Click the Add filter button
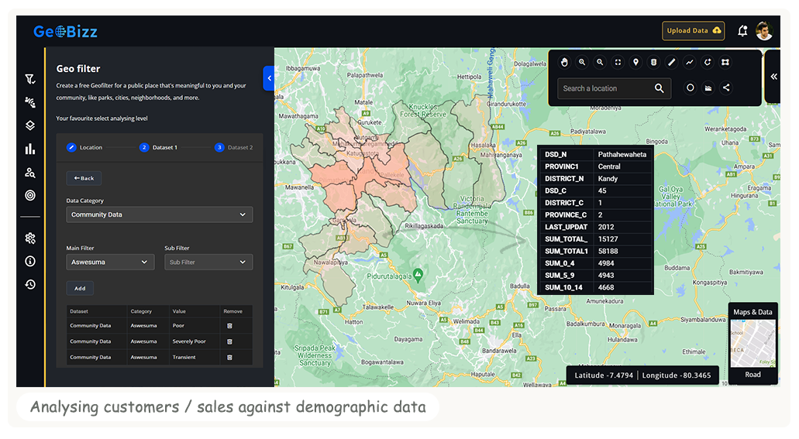 pyautogui.click(x=80, y=288)
